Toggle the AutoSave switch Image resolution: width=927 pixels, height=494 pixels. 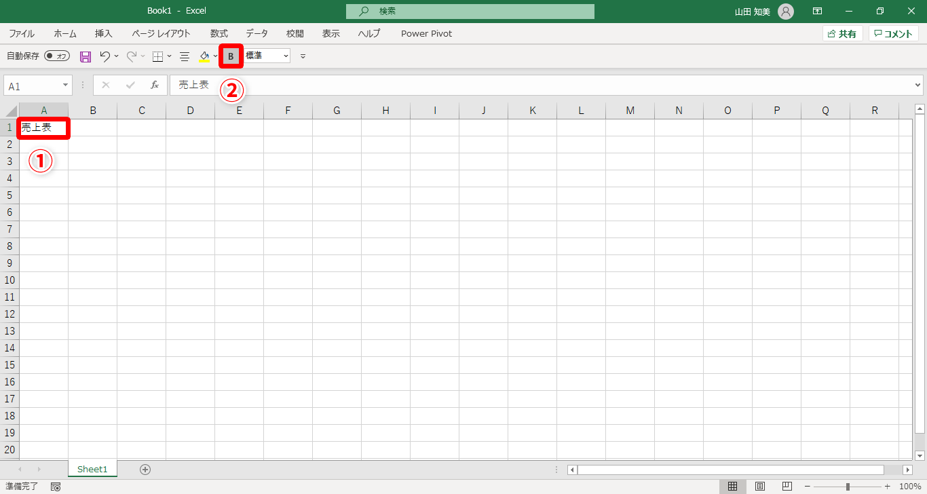pyautogui.click(x=57, y=56)
